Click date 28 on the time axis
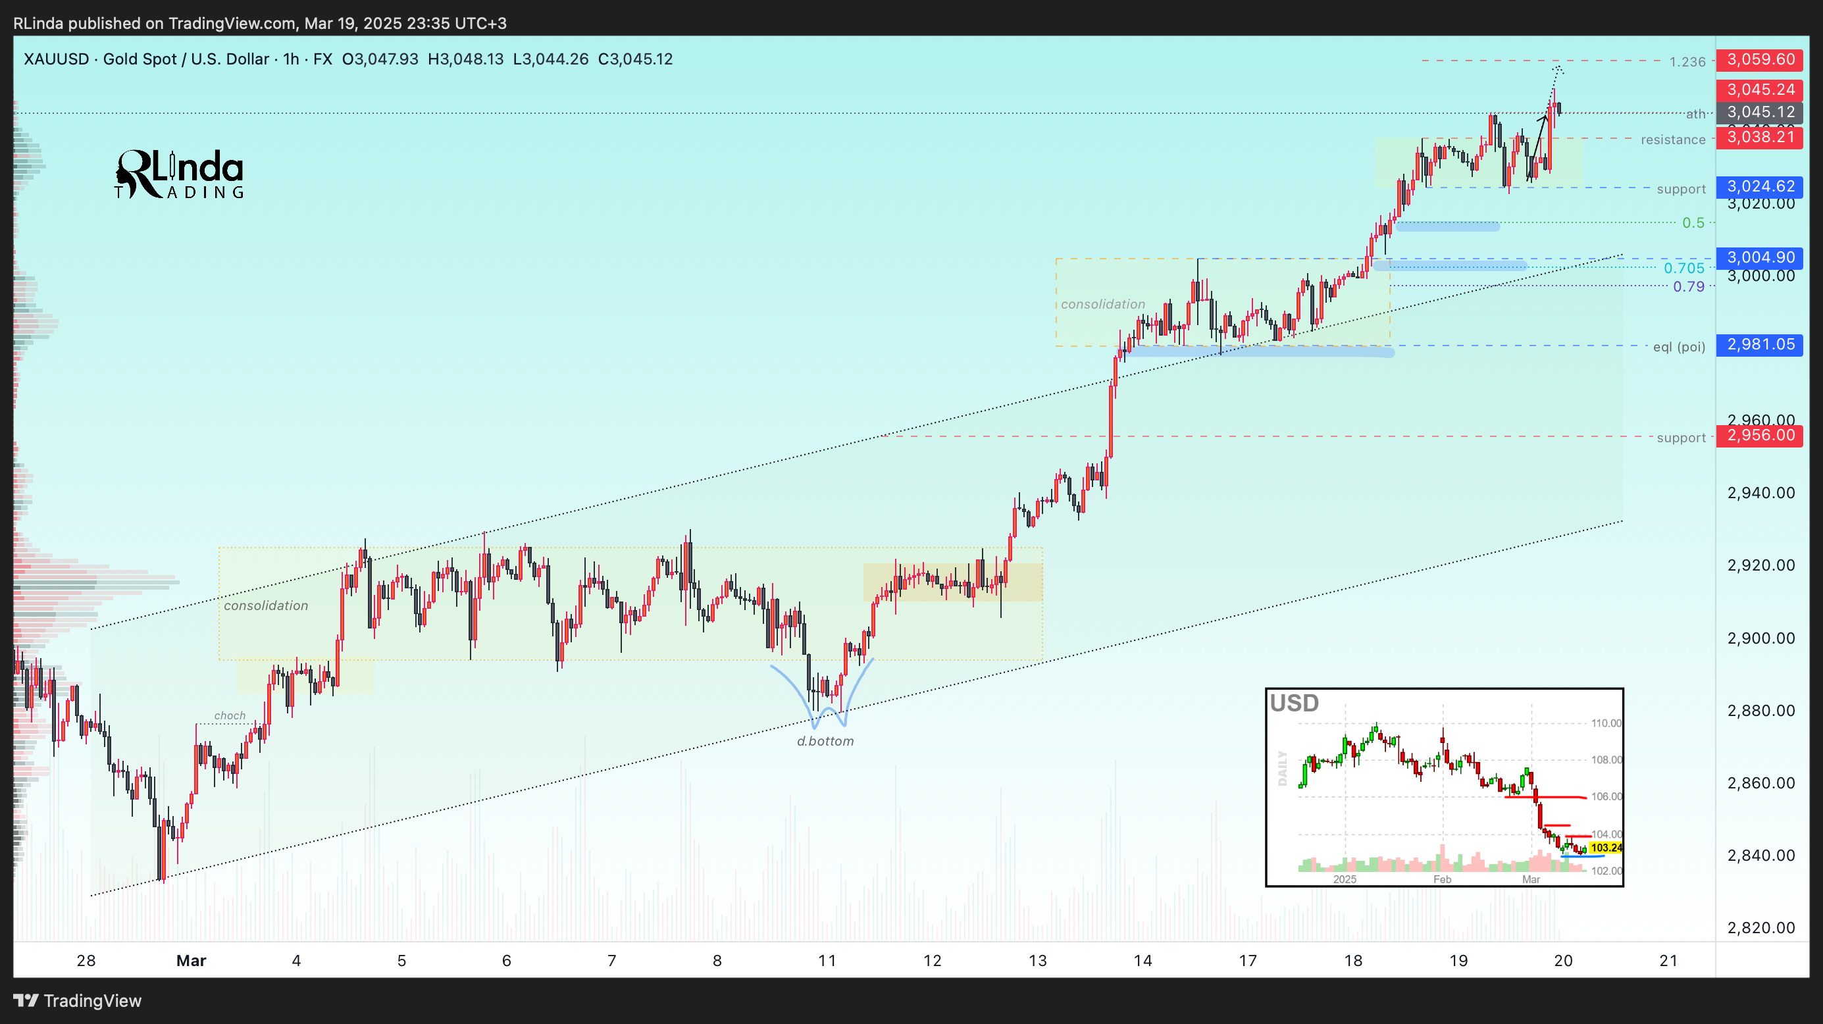The image size is (1823, 1024). 86,960
